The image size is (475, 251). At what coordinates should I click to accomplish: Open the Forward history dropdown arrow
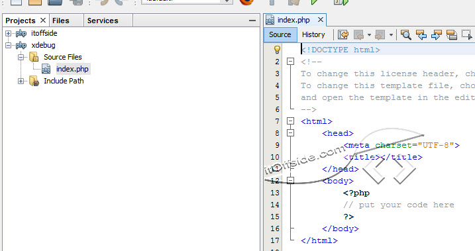[391, 35]
